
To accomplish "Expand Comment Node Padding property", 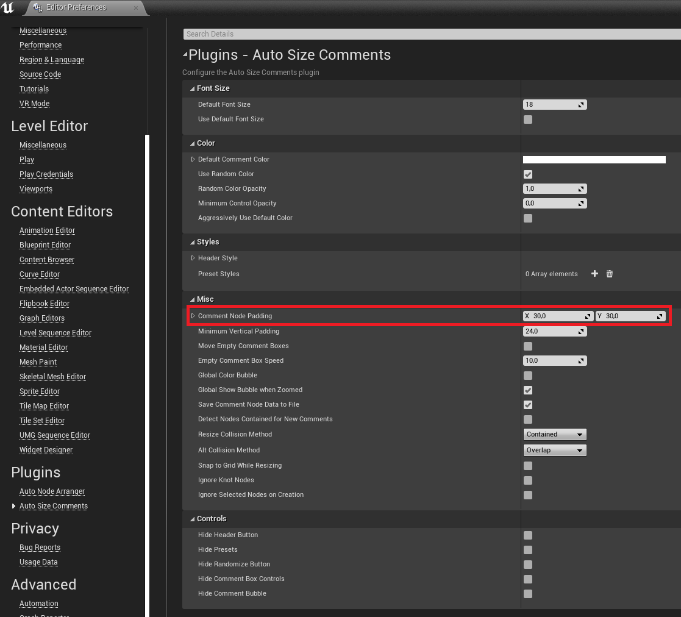I will pos(193,316).
